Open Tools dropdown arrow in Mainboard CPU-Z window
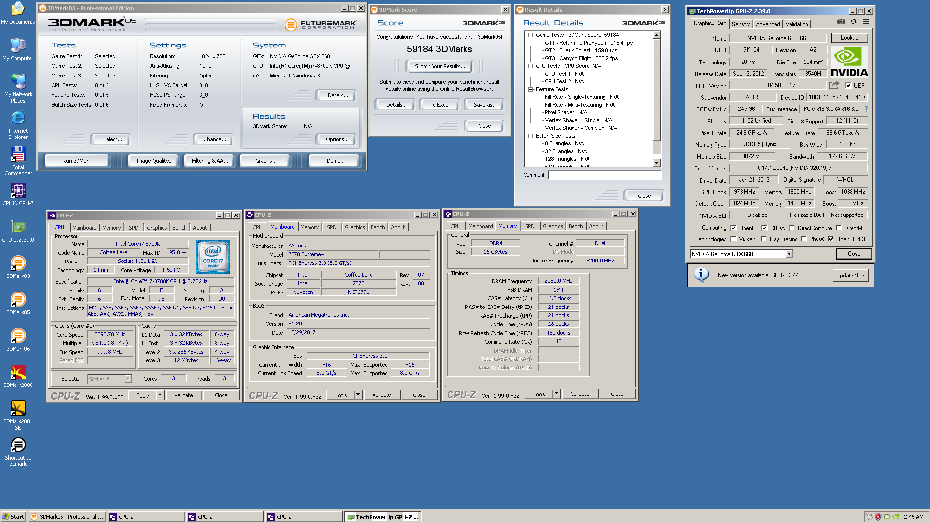The width and height of the screenshot is (930, 523). coord(358,395)
